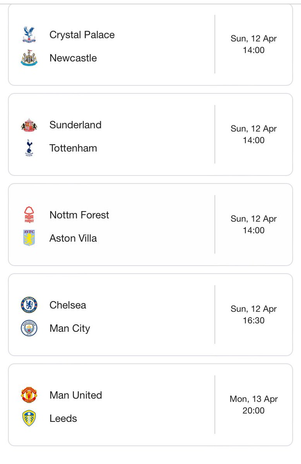This screenshot has height=464, width=301.
Task: Click the Mon, 13 Apr 20:00 kickoff time
Action: tap(253, 405)
